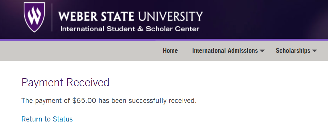Click empty gray navigation bar left of Home
This screenshot has height=140, width=328.
80,51
